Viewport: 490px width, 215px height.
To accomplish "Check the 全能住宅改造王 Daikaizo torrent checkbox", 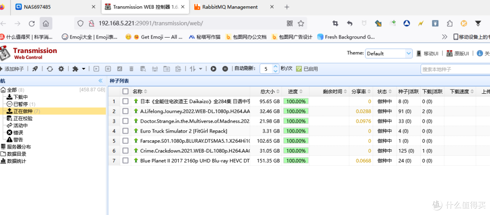I will tap(125, 101).
